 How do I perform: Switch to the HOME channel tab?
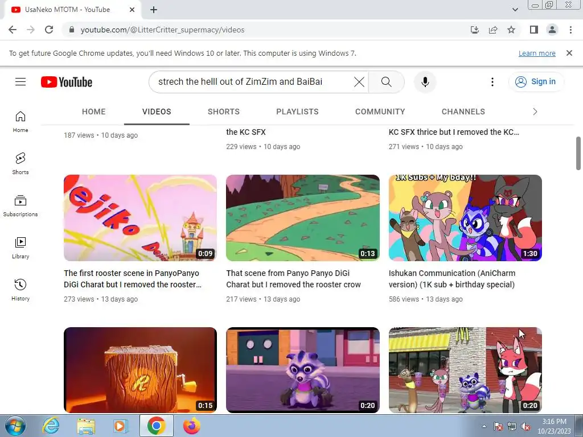[94, 112]
